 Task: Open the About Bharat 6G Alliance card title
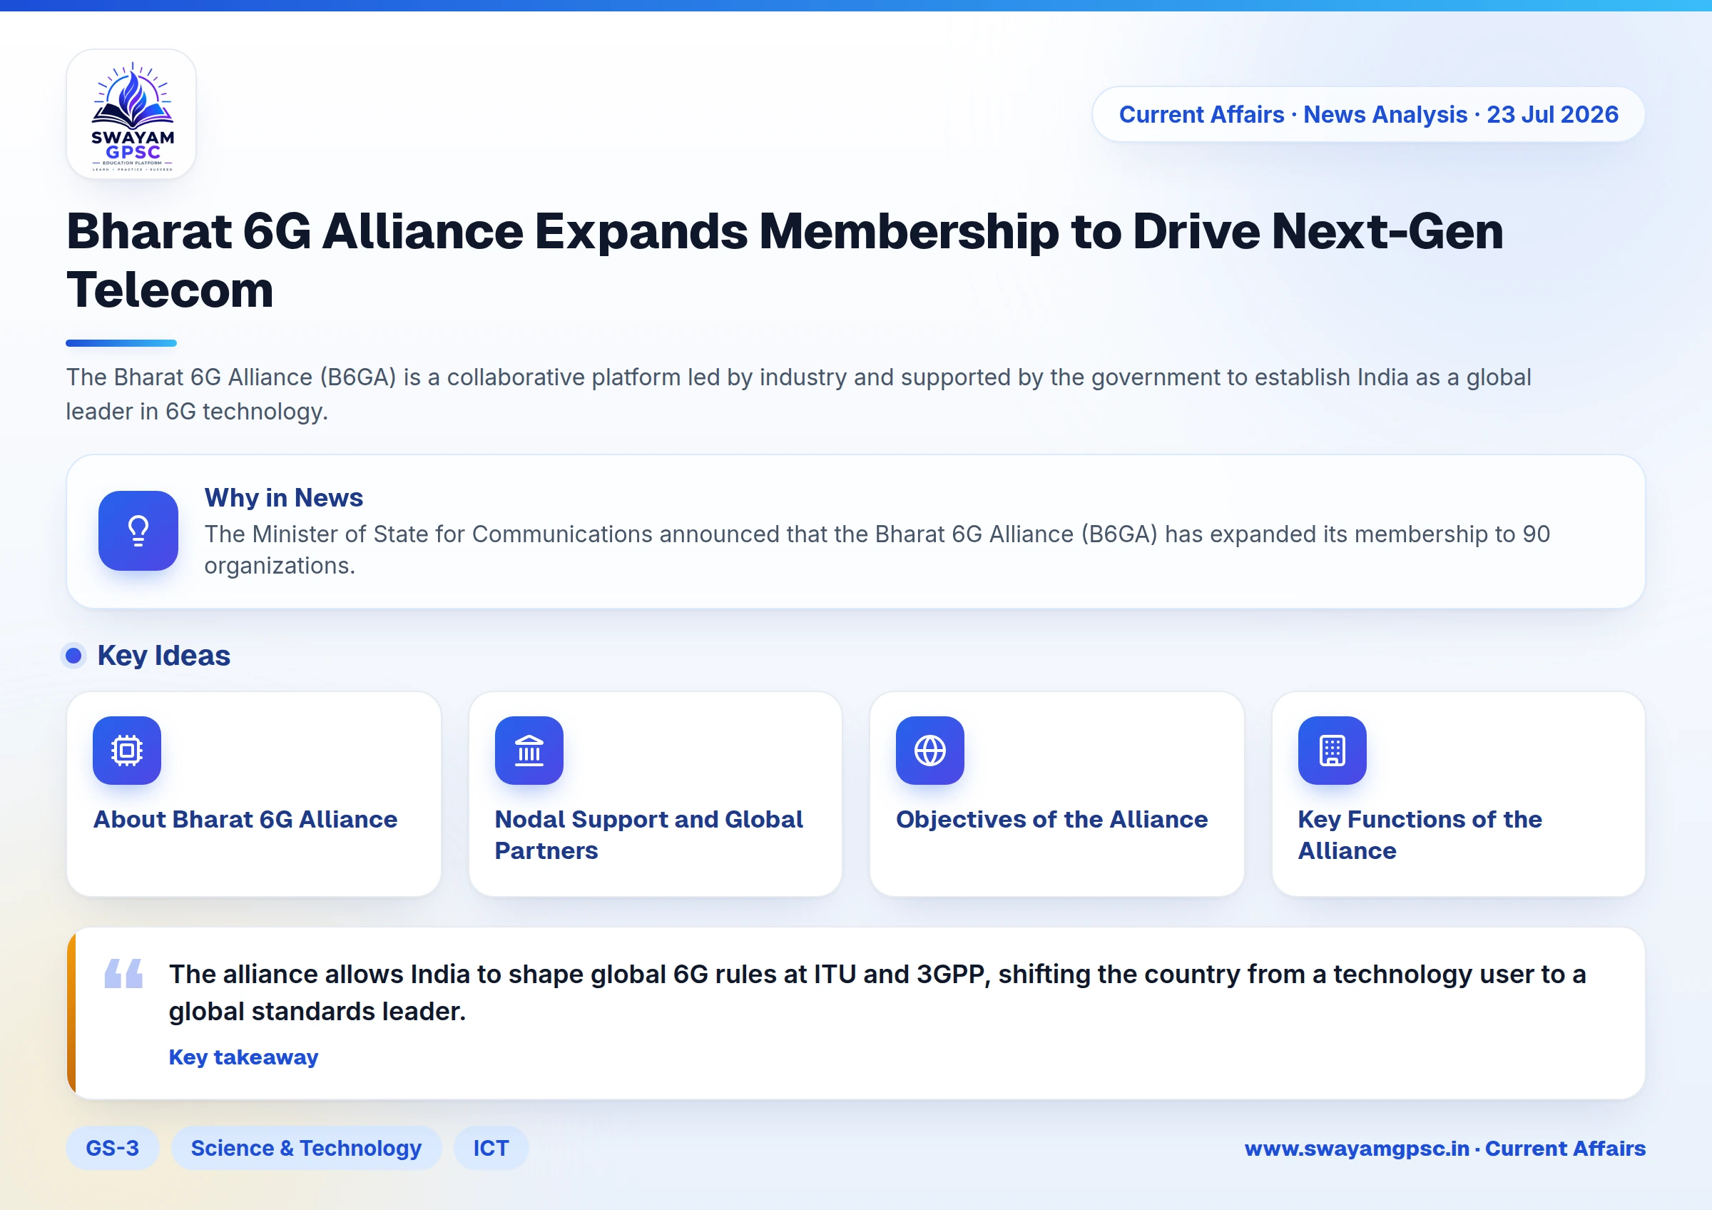click(245, 819)
